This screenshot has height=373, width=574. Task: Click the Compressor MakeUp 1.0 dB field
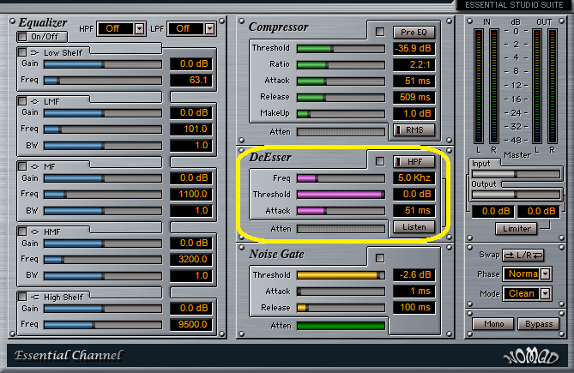414,113
